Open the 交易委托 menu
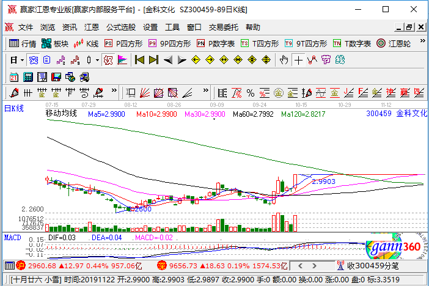 pos(223,28)
